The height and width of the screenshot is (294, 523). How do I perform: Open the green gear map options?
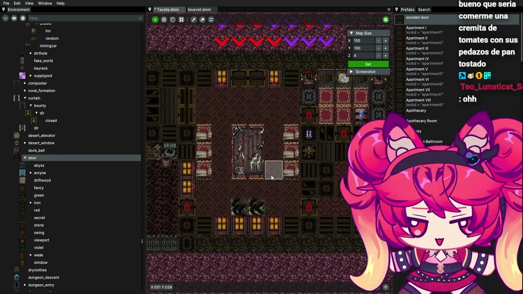pos(385,20)
